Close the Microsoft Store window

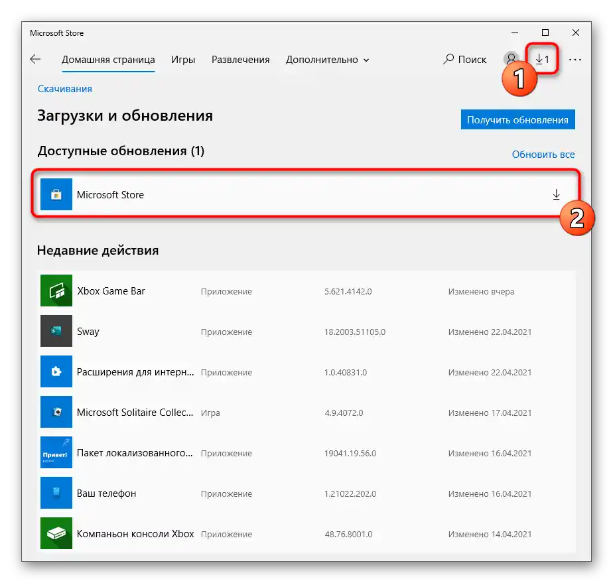(x=576, y=32)
